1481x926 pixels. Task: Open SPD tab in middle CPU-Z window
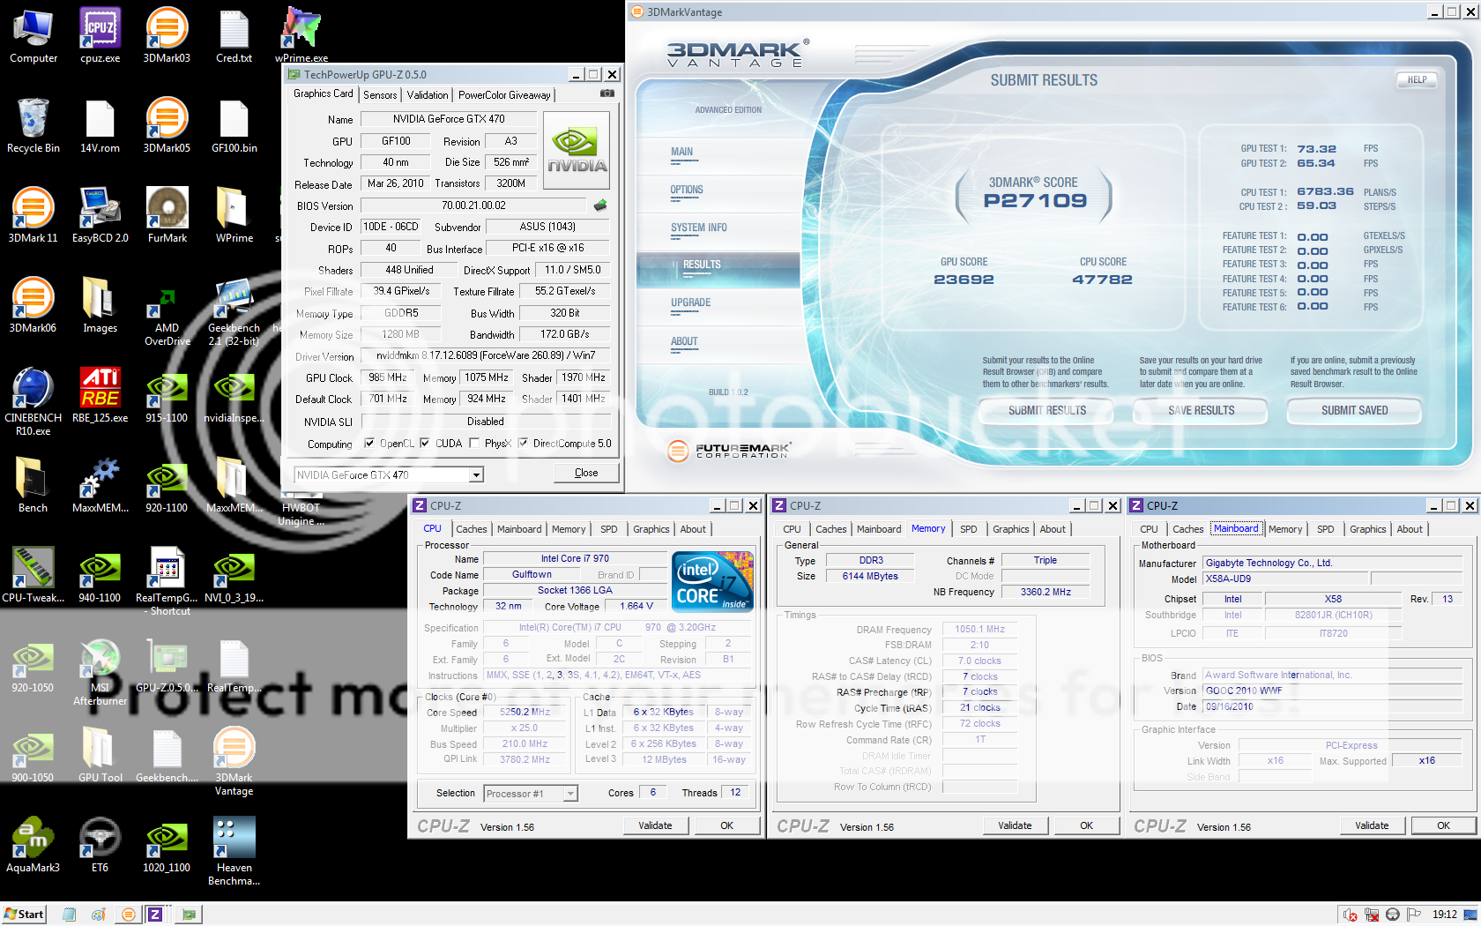(968, 529)
